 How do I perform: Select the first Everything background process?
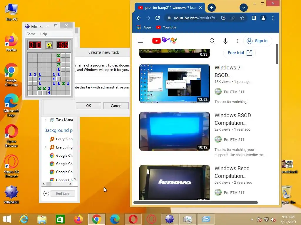pyautogui.click(x=61, y=139)
